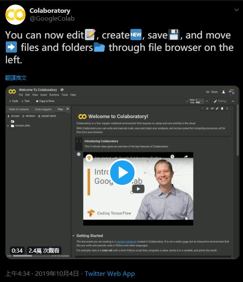
Task: Open the Twitter Web App source link
Action: click(110, 274)
